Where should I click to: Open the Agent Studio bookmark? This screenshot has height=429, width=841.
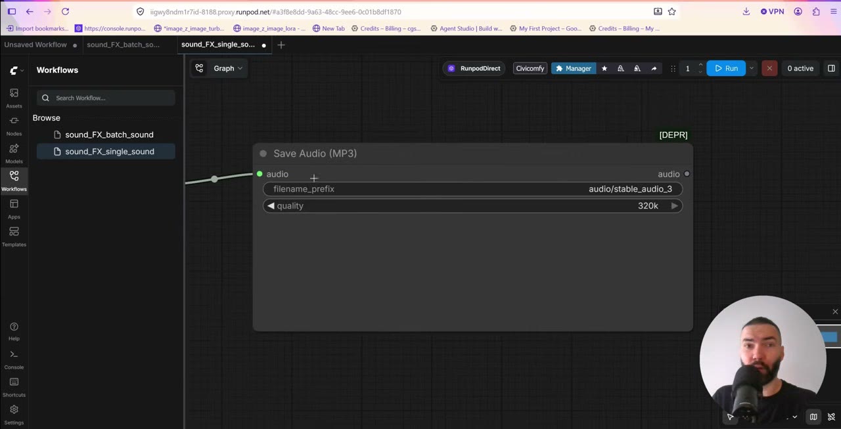pos(466,28)
